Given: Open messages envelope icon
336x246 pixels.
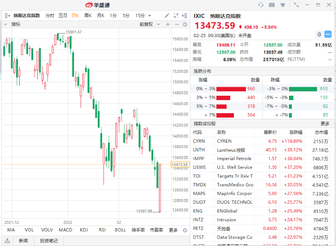Looking at the screenshot, I should click(272, 5).
